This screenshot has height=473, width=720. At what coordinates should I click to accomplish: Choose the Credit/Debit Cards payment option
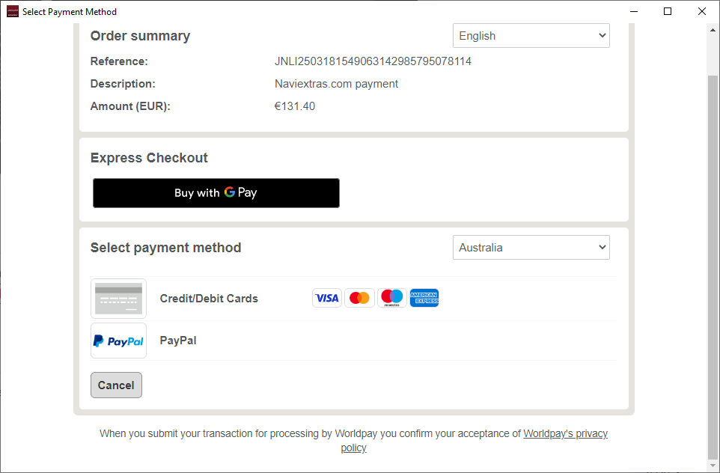point(209,299)
